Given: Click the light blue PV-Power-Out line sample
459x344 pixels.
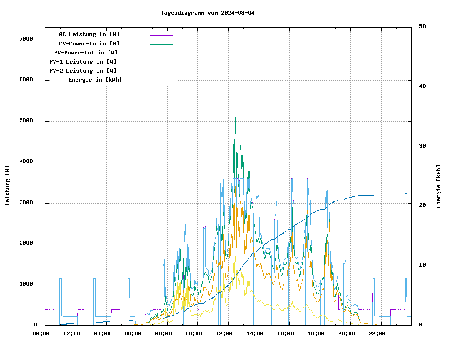Looking at the screenshot, I should 161,54.
